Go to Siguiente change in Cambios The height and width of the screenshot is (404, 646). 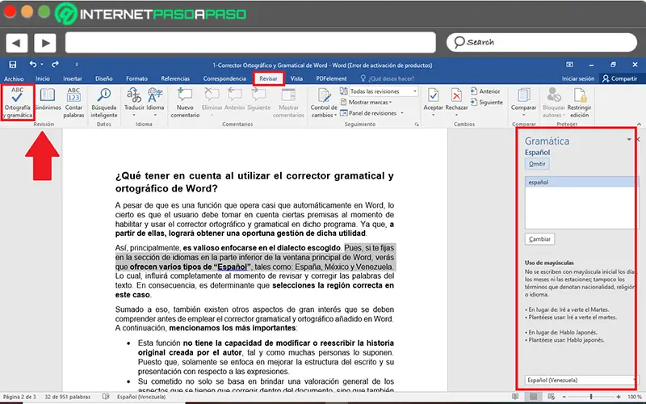487,102
